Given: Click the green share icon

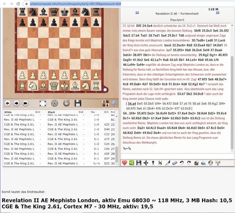Looking at the screenshot, I should (132, 162).
